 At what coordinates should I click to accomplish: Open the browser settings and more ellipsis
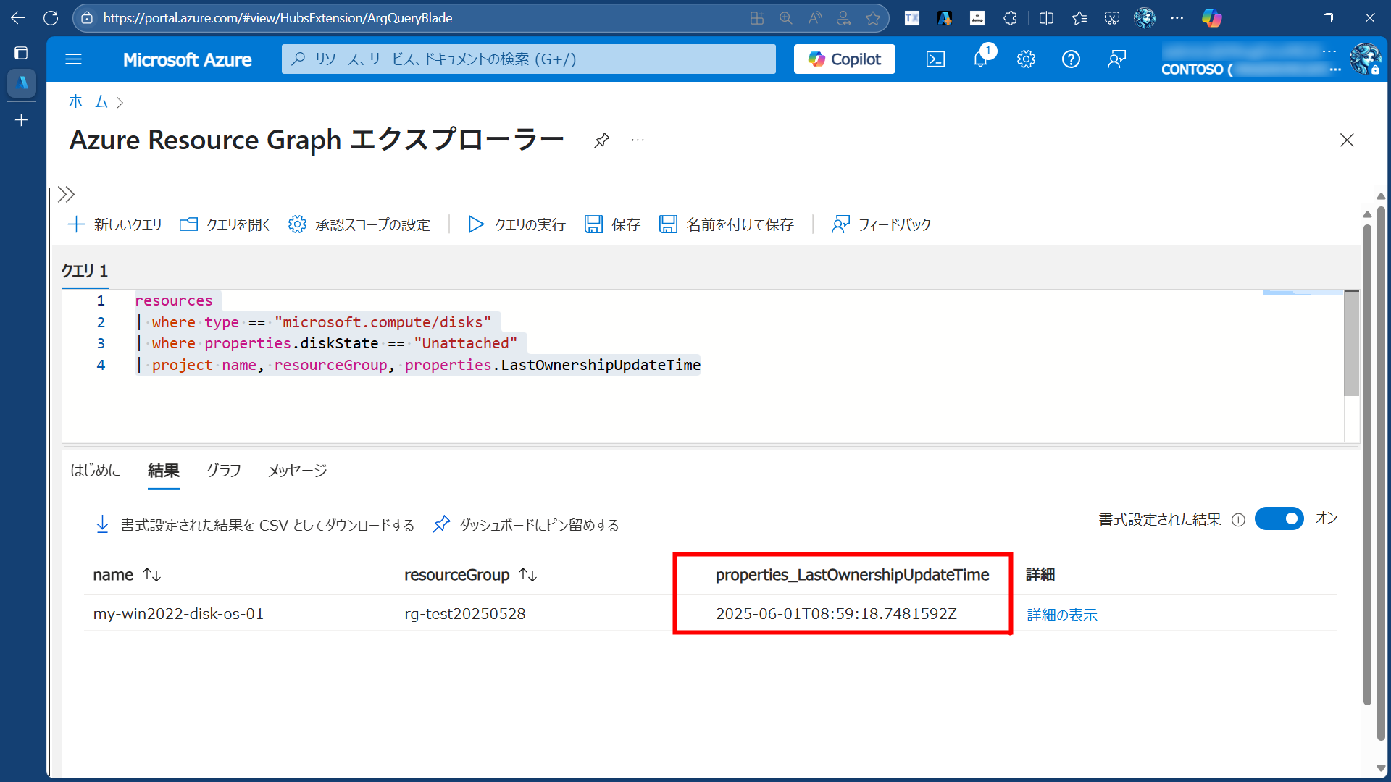1177,18
